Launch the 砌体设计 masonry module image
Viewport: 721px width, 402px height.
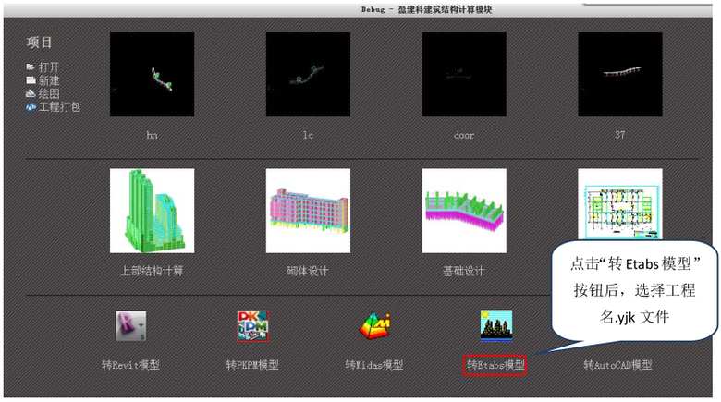tap(308, 211)
